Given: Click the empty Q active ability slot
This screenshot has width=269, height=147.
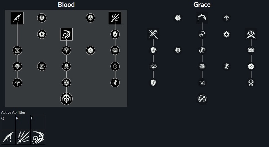Looking at the screenshot, I should click(x=8, y=122).
